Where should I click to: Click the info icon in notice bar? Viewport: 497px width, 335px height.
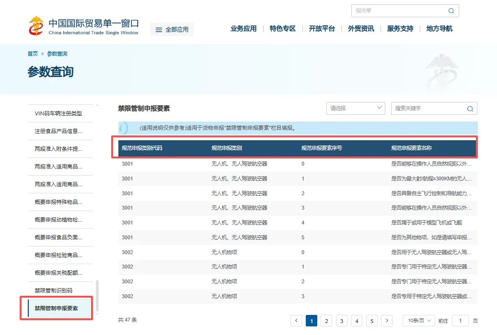(122, 128)
